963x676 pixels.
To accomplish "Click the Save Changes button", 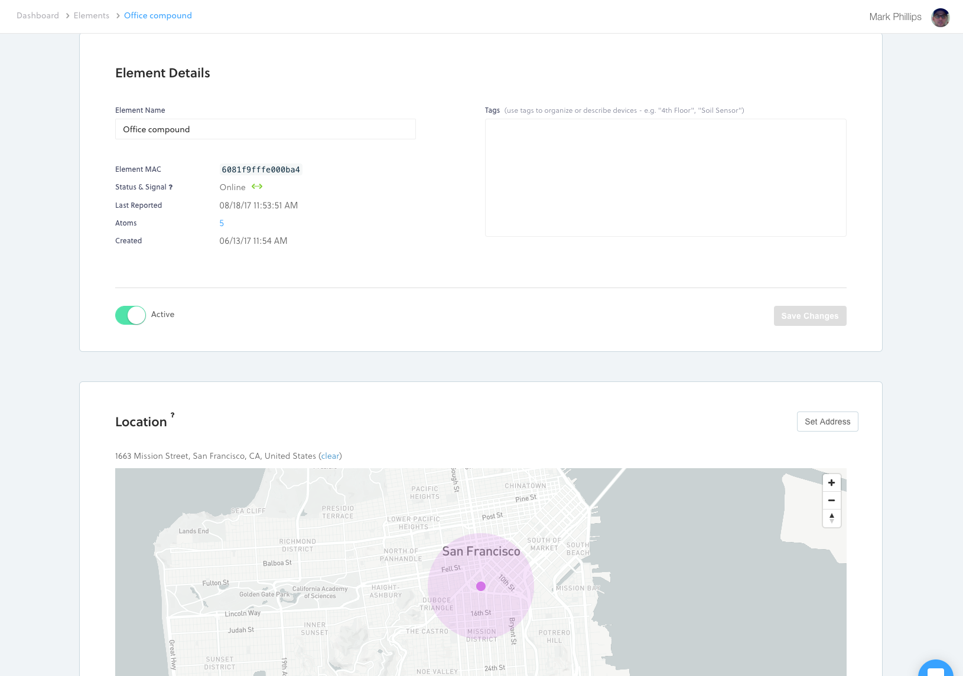I will coord(809,316).
